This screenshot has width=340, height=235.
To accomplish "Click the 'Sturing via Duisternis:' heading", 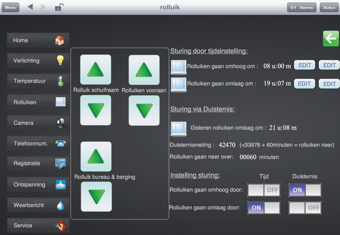I will (203, 109).
